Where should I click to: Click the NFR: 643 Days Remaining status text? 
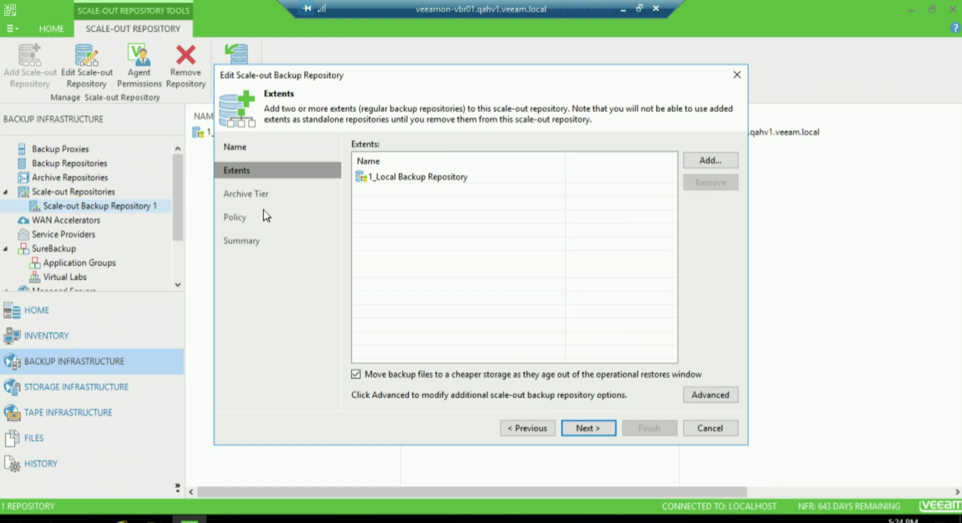[849, 506]
